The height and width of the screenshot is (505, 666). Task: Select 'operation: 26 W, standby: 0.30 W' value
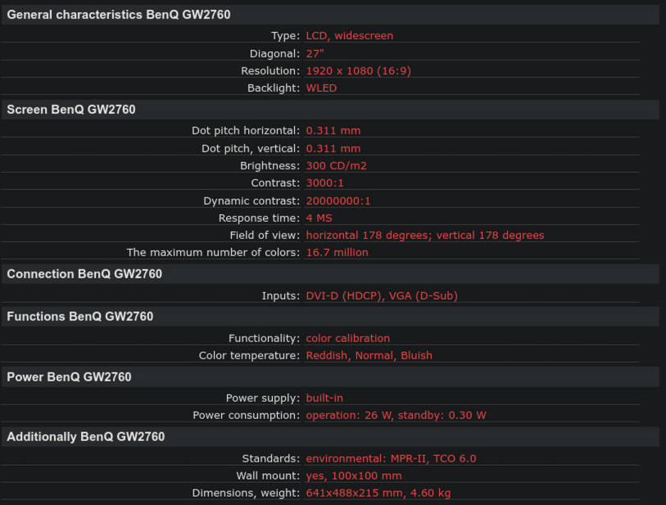point(396,416)
